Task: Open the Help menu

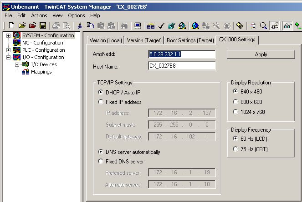Action: pos(95,15)
